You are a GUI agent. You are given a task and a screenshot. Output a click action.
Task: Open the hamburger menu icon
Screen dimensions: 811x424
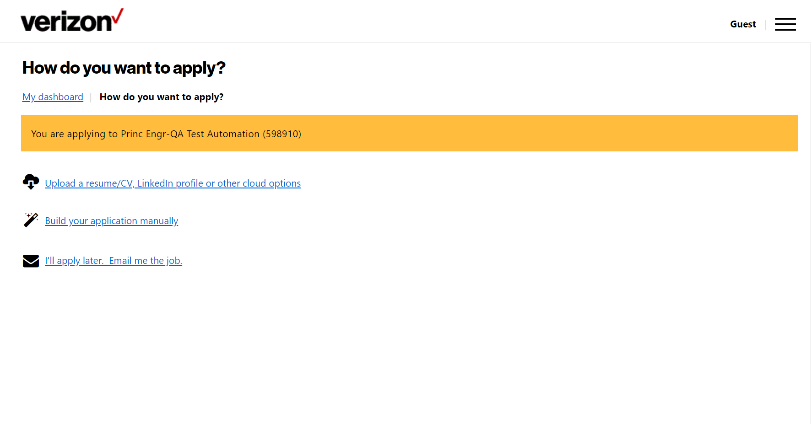[x=785, y=24]
